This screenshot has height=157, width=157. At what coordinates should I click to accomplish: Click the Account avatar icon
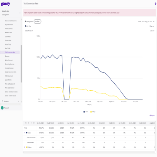(2, 108)
